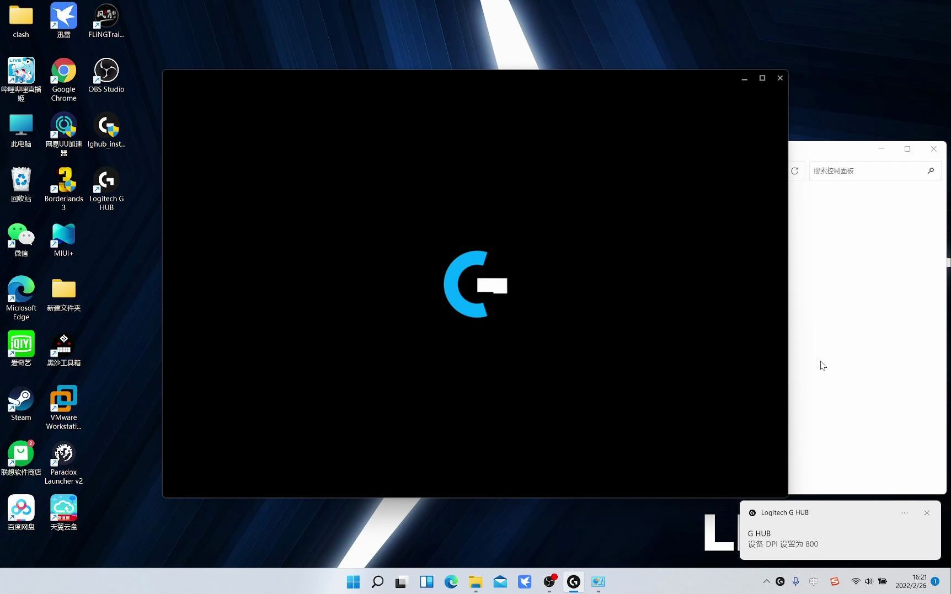Toggle 中 input language indicator
The width and height of the screenshot is (951, 594).
[x=814, y=581]
